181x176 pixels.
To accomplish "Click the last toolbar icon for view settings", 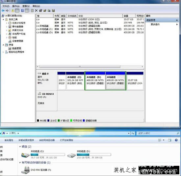I will pos(53,11).
